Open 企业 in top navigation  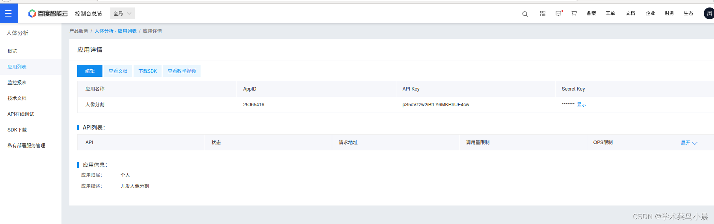tap(650, 13)
